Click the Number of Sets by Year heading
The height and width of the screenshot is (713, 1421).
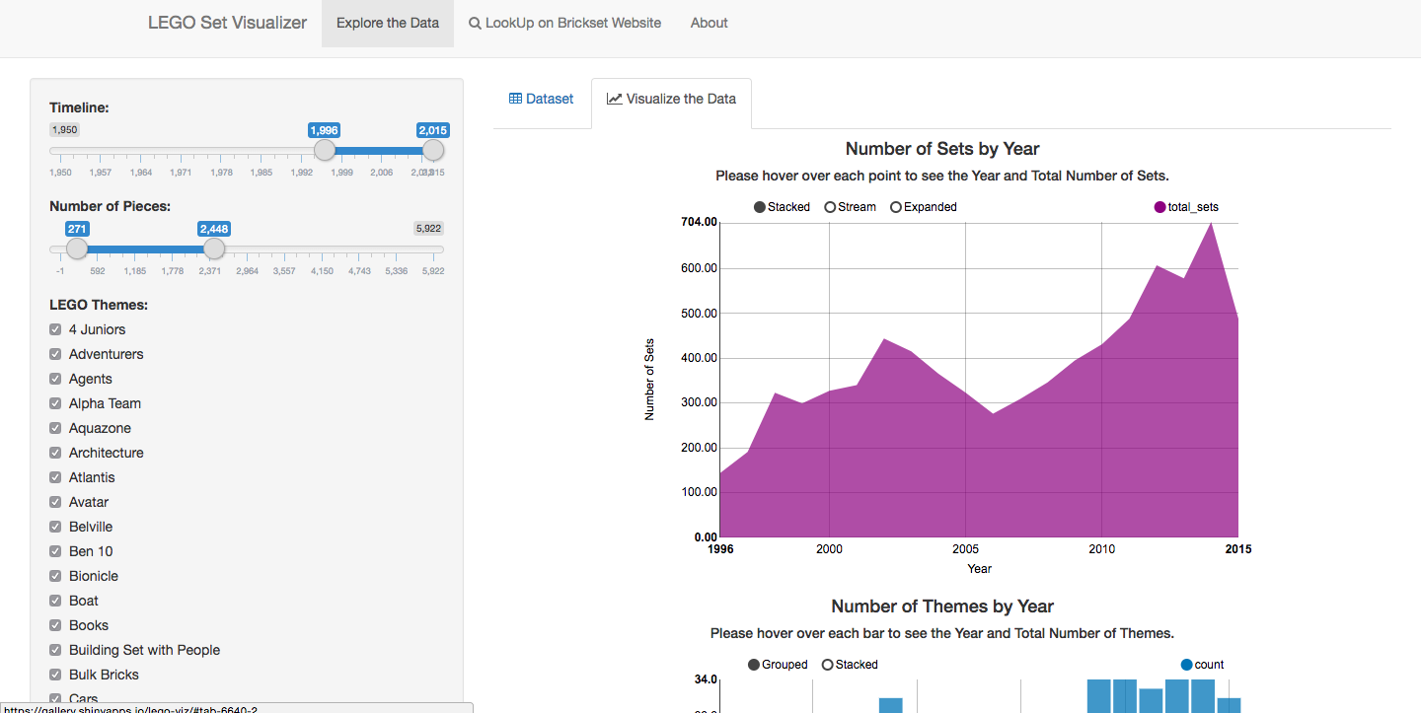[x=942, y=149]
